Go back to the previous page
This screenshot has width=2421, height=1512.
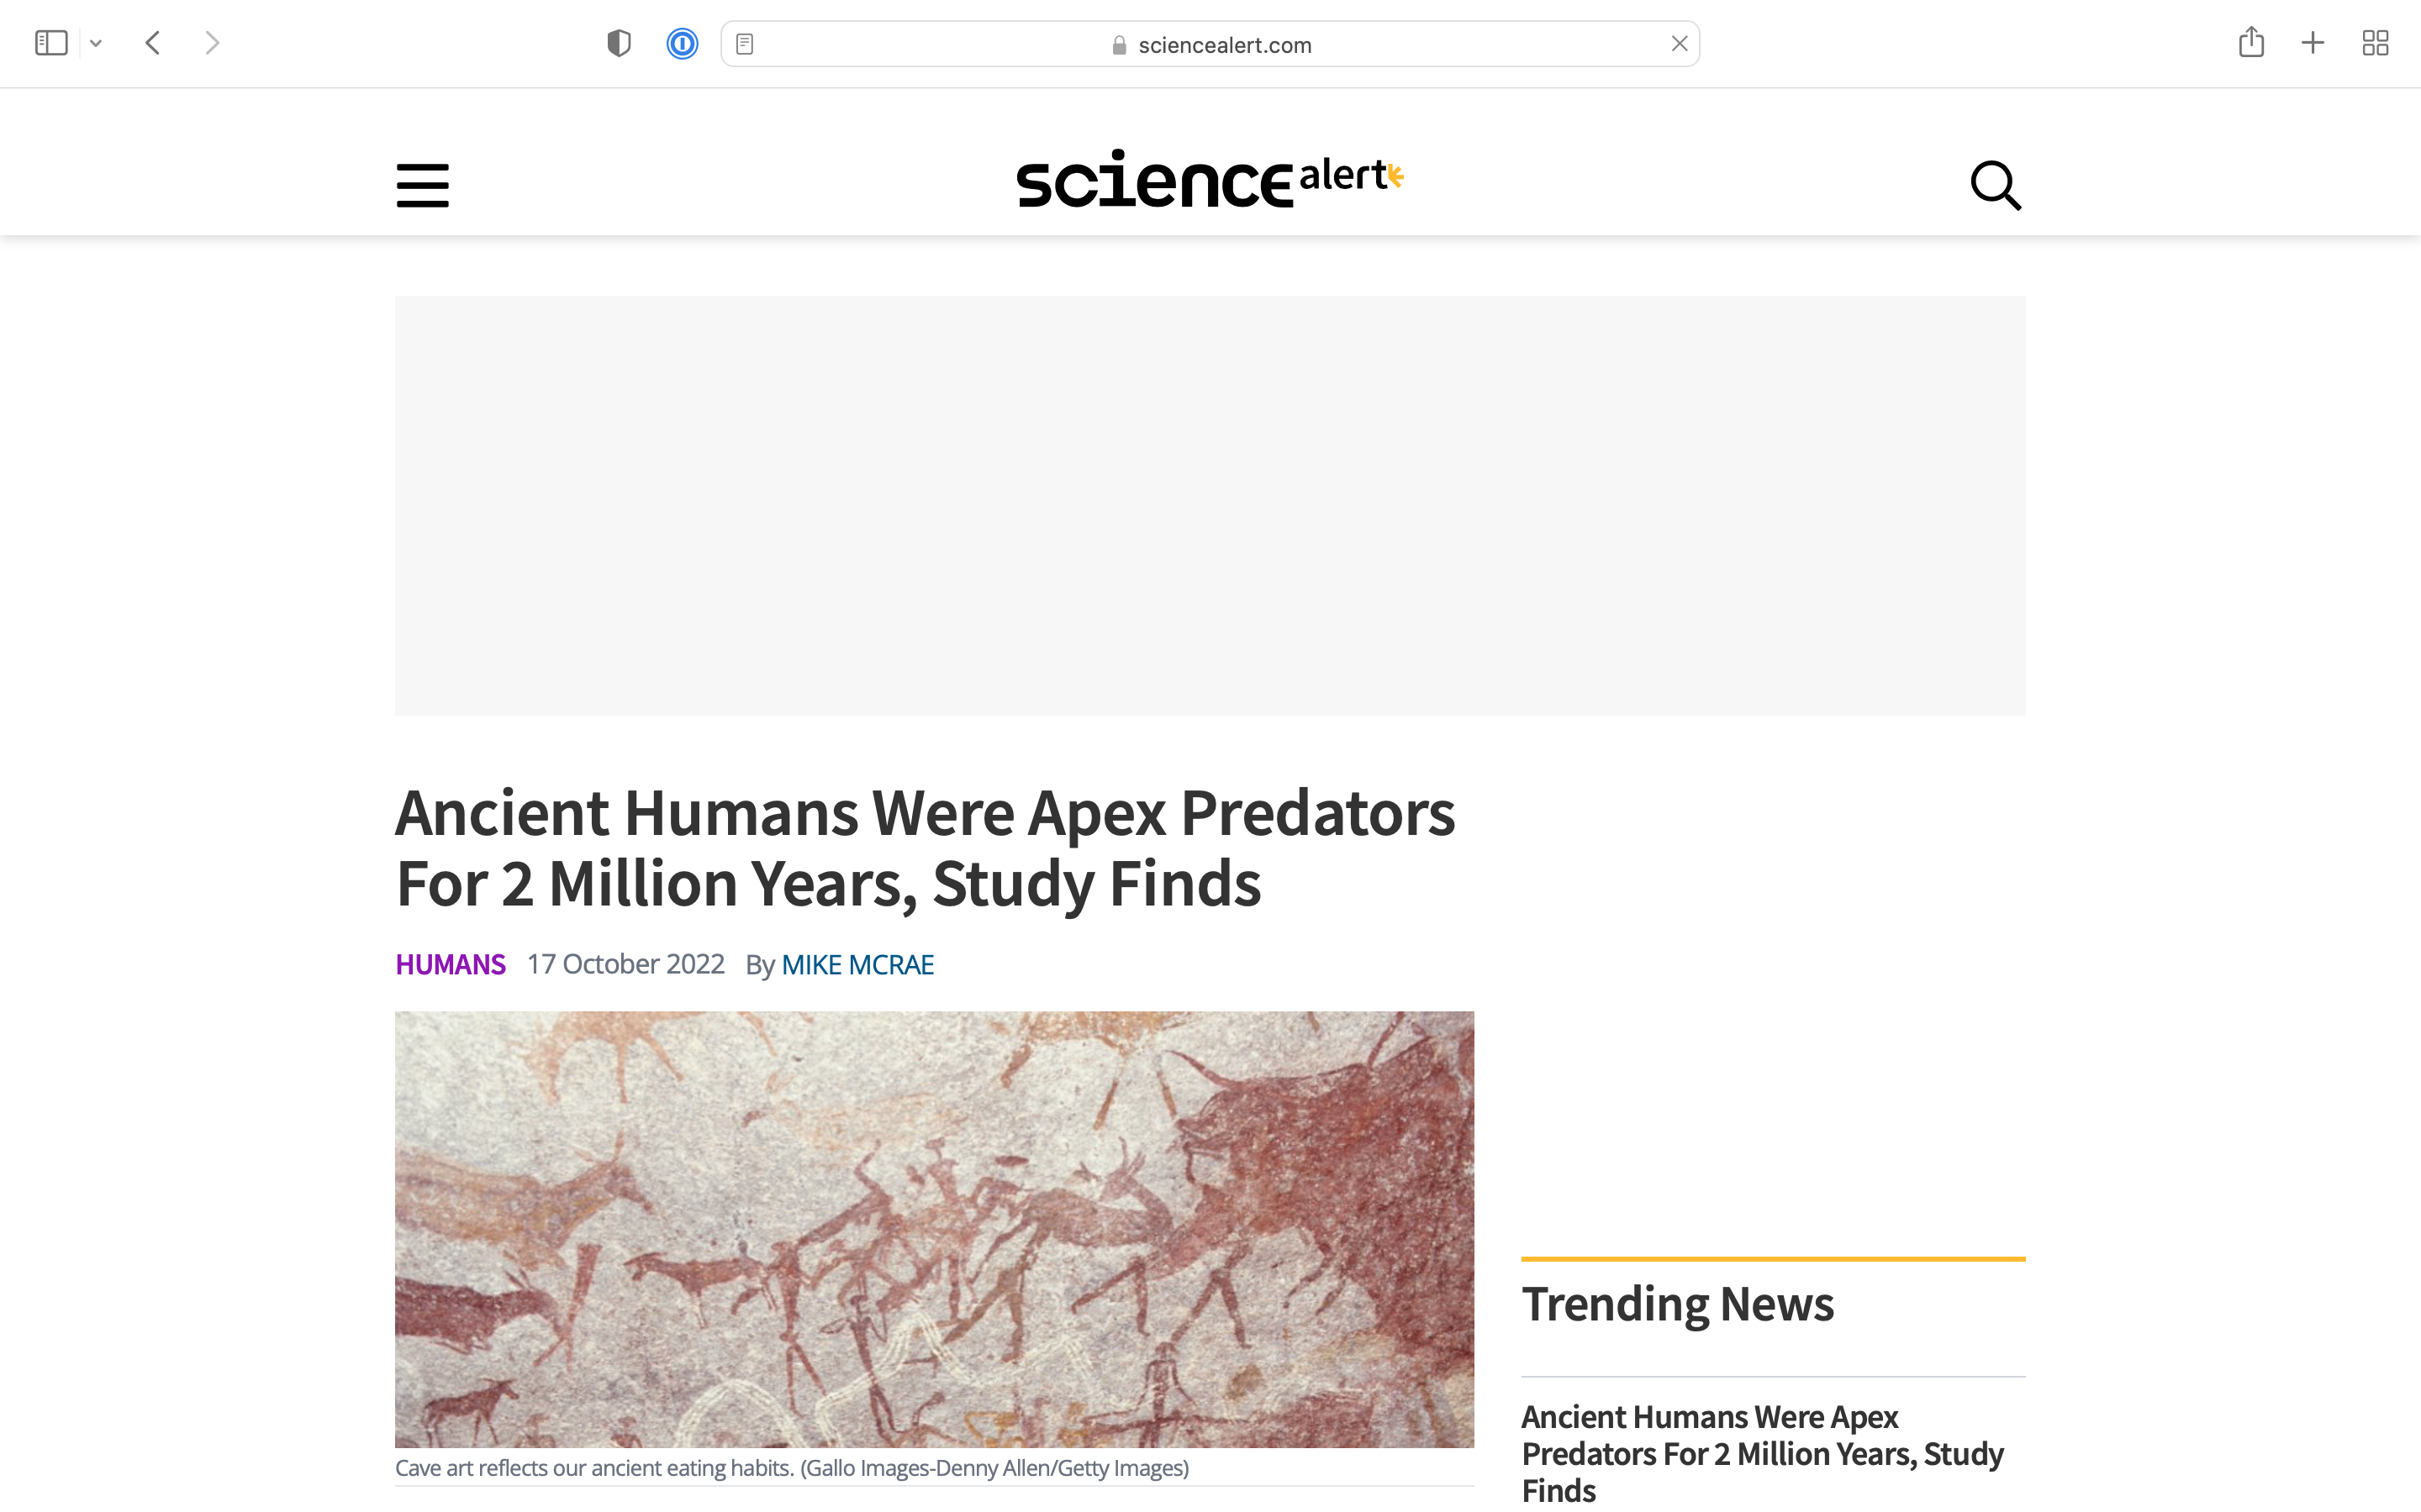(x=153, y=43)
